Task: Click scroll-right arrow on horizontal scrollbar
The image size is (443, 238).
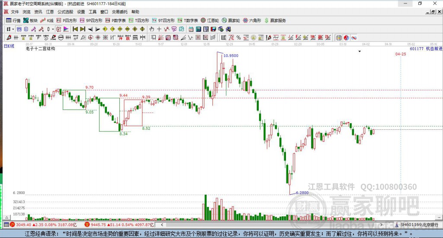Action: tap(381, 225)
